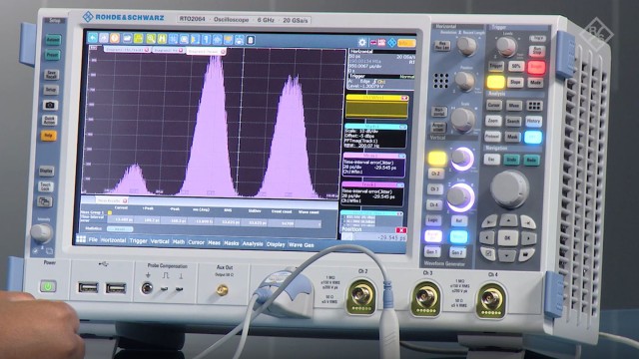Viewport: 639px width, 359px height.
Task: Tap the Position value input field
Action: coord(379,237)
